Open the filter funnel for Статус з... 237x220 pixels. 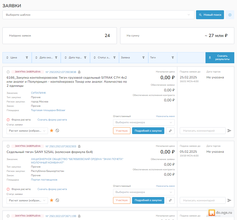114,58
